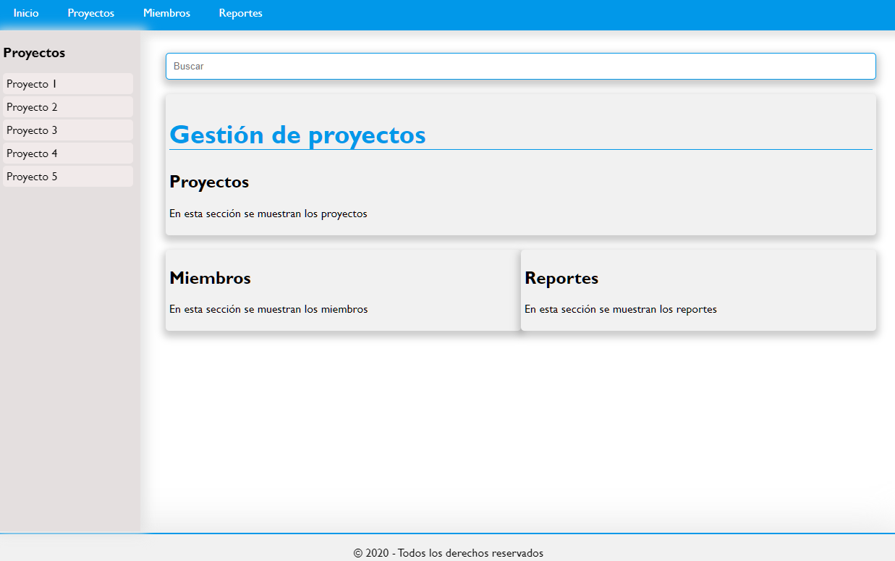
Task: Open the Miembros section card
Action: click(x=340, y=290)
